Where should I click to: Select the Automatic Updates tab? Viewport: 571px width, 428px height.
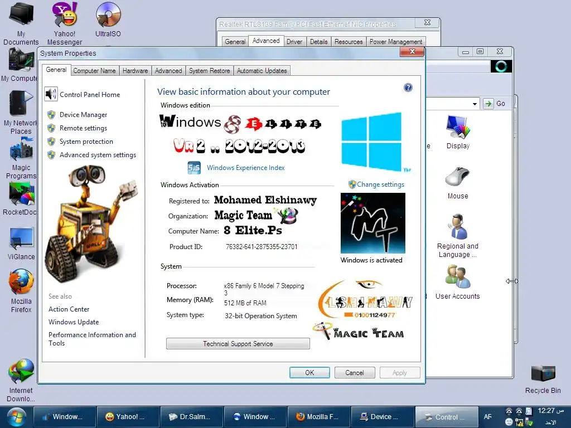click(x=262, y=71)
